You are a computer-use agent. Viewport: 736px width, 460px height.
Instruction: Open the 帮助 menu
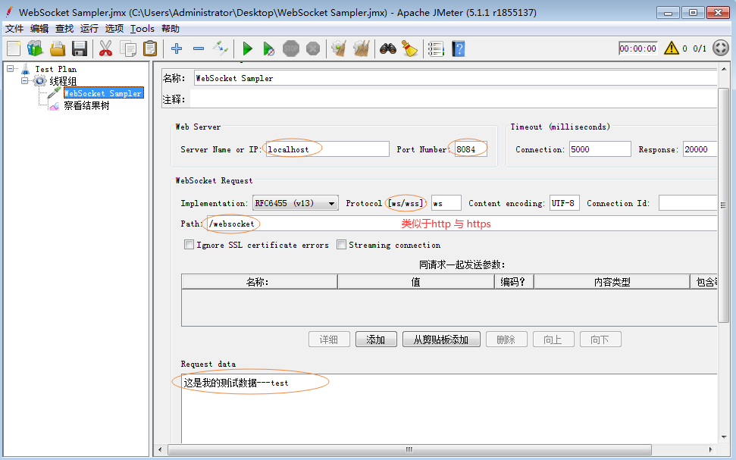tap(171, 29)
